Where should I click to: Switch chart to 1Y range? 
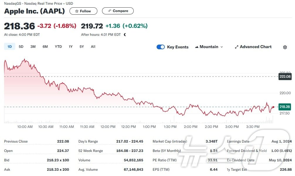(71, 47)
